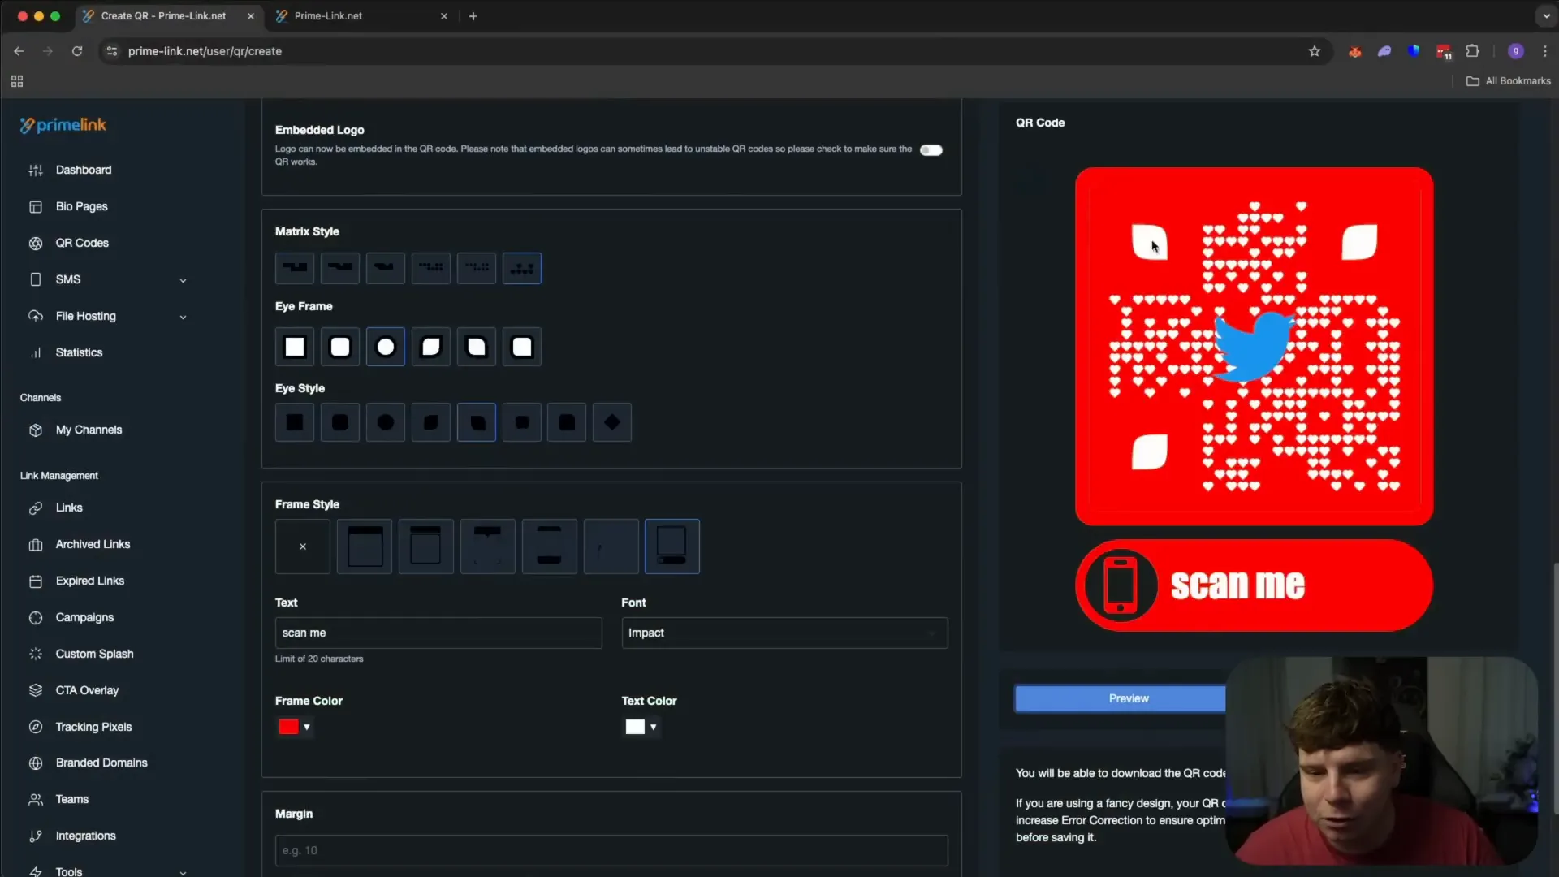
Task: Select the first Matrix Style option
Action: point(295,268)
